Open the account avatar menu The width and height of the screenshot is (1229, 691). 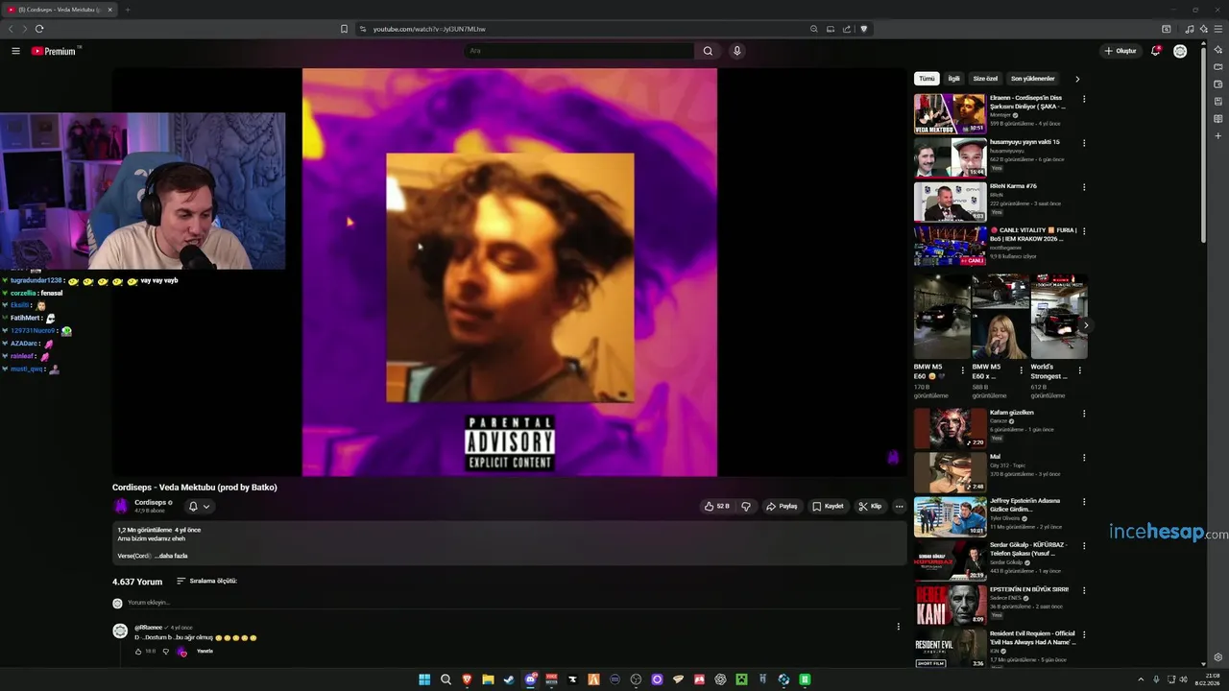(1180, 51)
